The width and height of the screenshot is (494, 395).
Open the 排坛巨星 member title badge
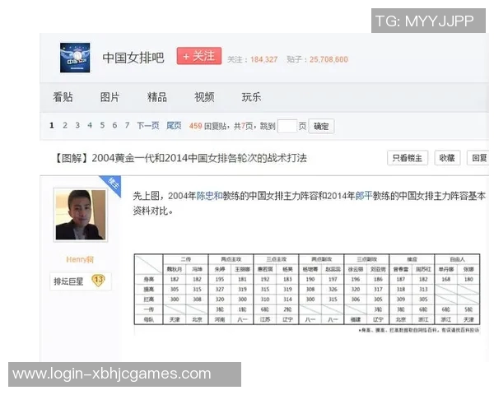[x=70, y=281]
